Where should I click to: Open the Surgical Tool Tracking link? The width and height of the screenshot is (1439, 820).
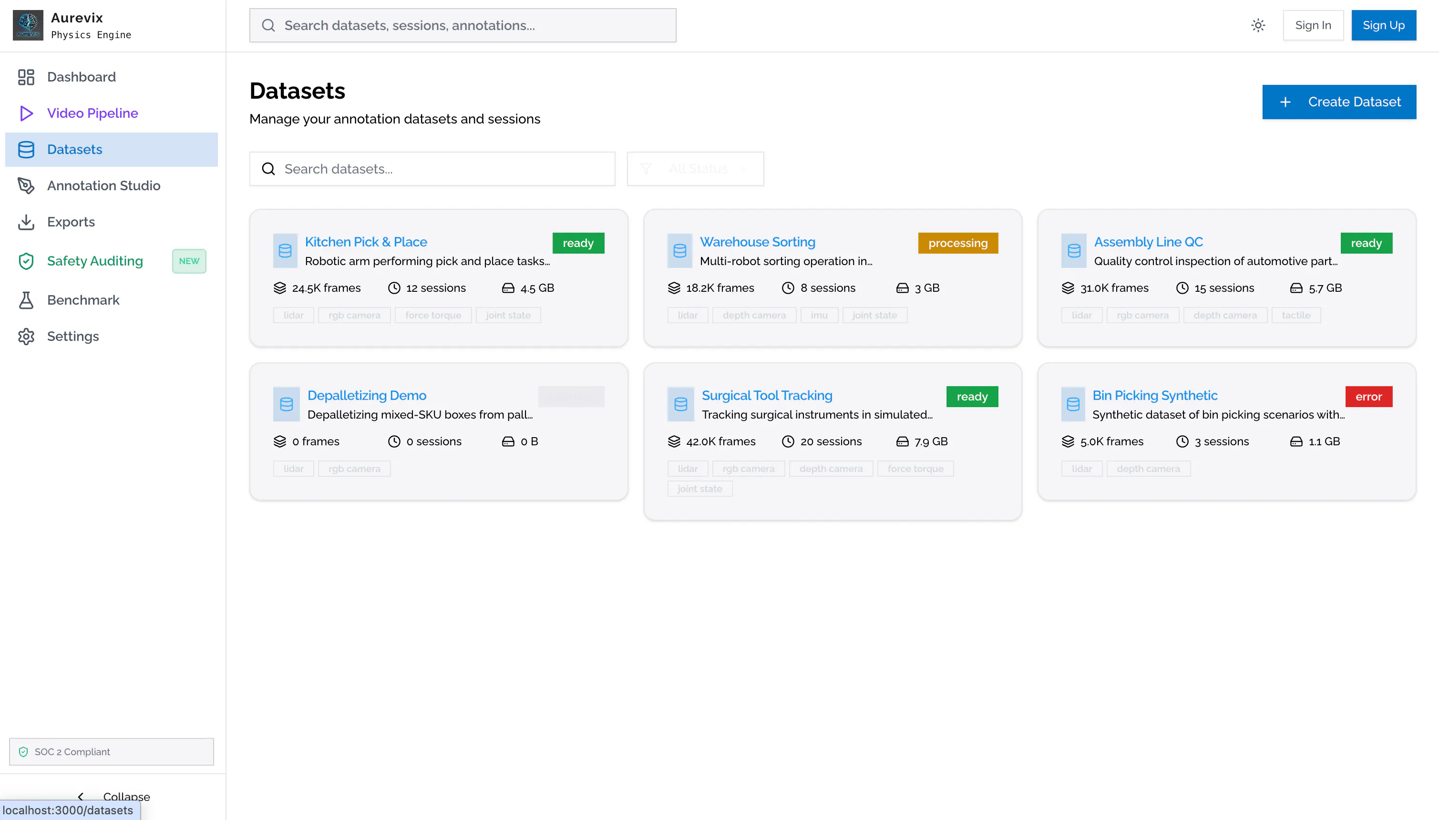(x=767, y=395)
